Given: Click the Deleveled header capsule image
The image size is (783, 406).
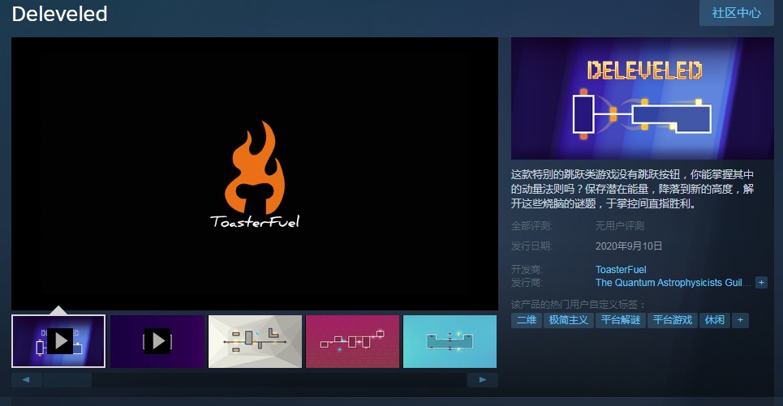Looking at the screenshot, I should click(642, 98).
